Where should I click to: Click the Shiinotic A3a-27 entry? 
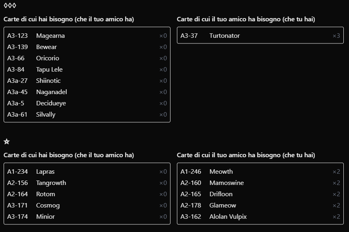coord(87,81)
